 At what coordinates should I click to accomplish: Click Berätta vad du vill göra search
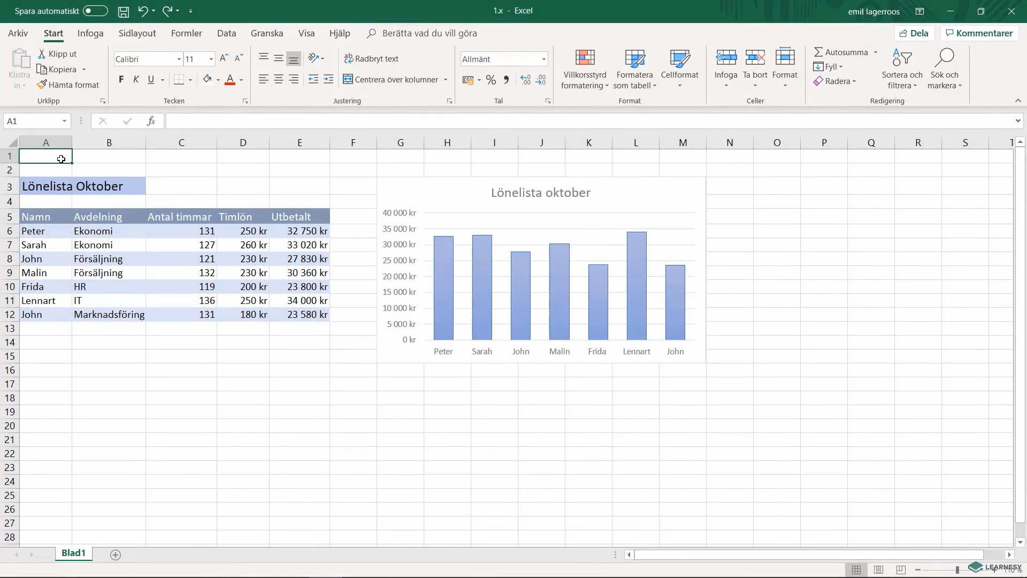point(430,33)
